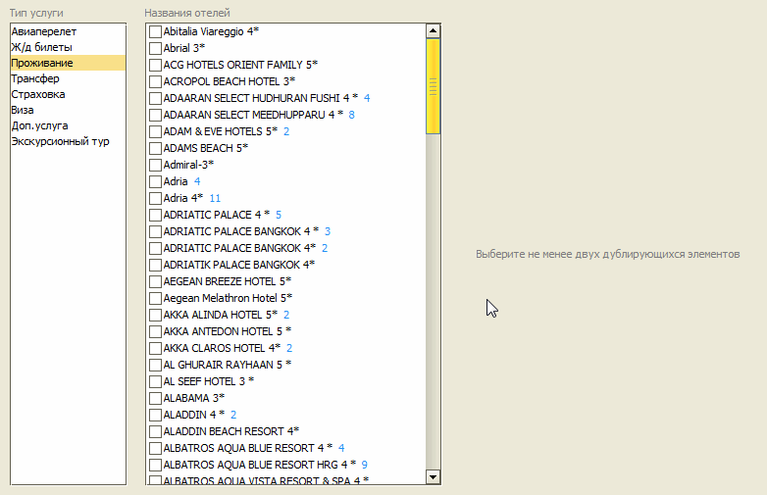Click the text AL SEEF HOTEL 3 *
Image resolution: width=767 pixels, height=495 pixels.
tap(208, 381)
